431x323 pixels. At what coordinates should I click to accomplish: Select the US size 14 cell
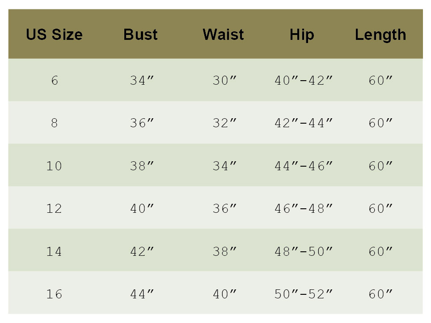[x=54, y=252]
